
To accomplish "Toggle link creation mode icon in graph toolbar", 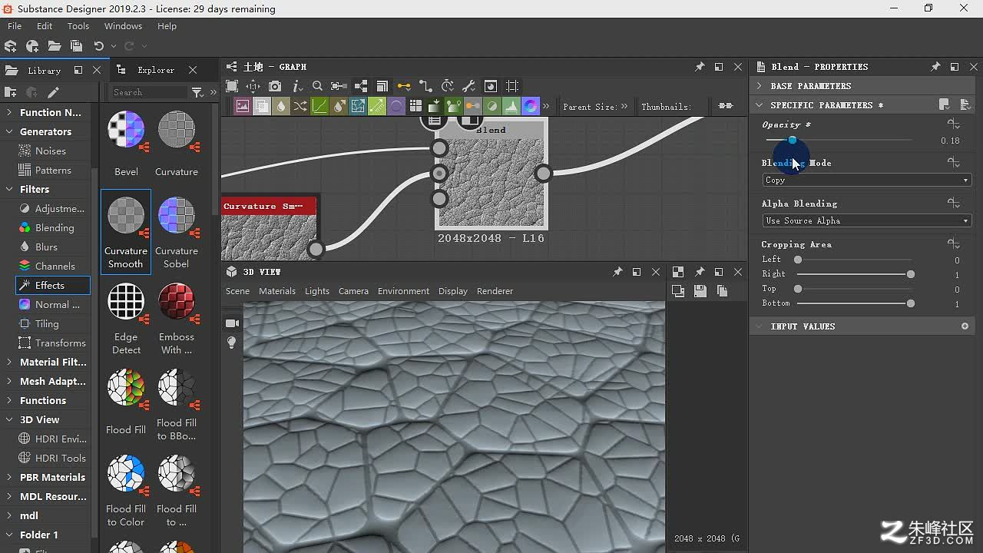I will click(x=425, y=86).
